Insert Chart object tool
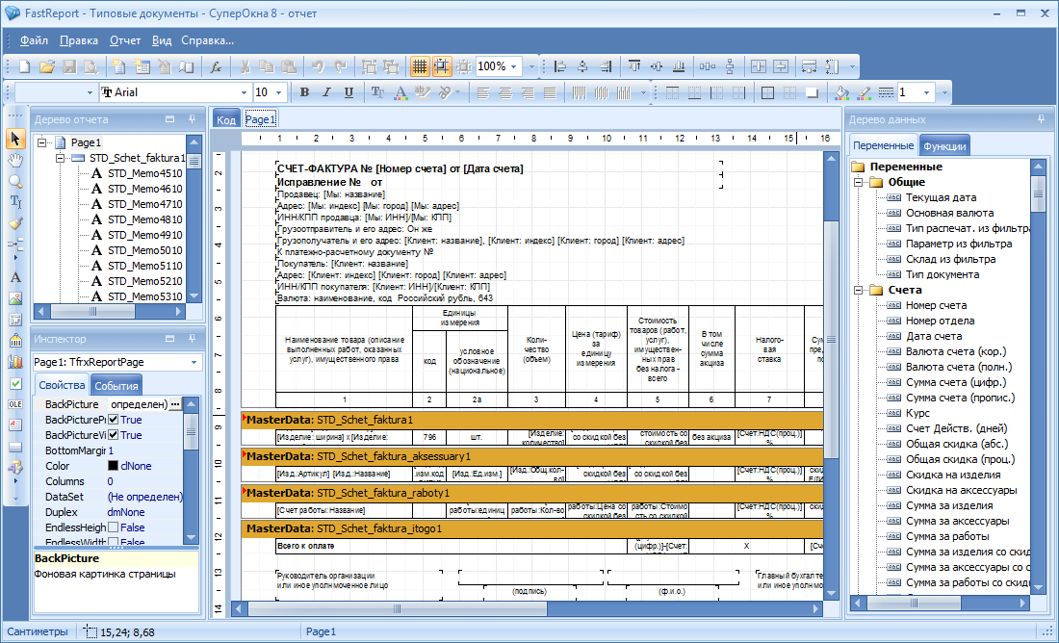 pyautogui.click(x=15, y=362)
